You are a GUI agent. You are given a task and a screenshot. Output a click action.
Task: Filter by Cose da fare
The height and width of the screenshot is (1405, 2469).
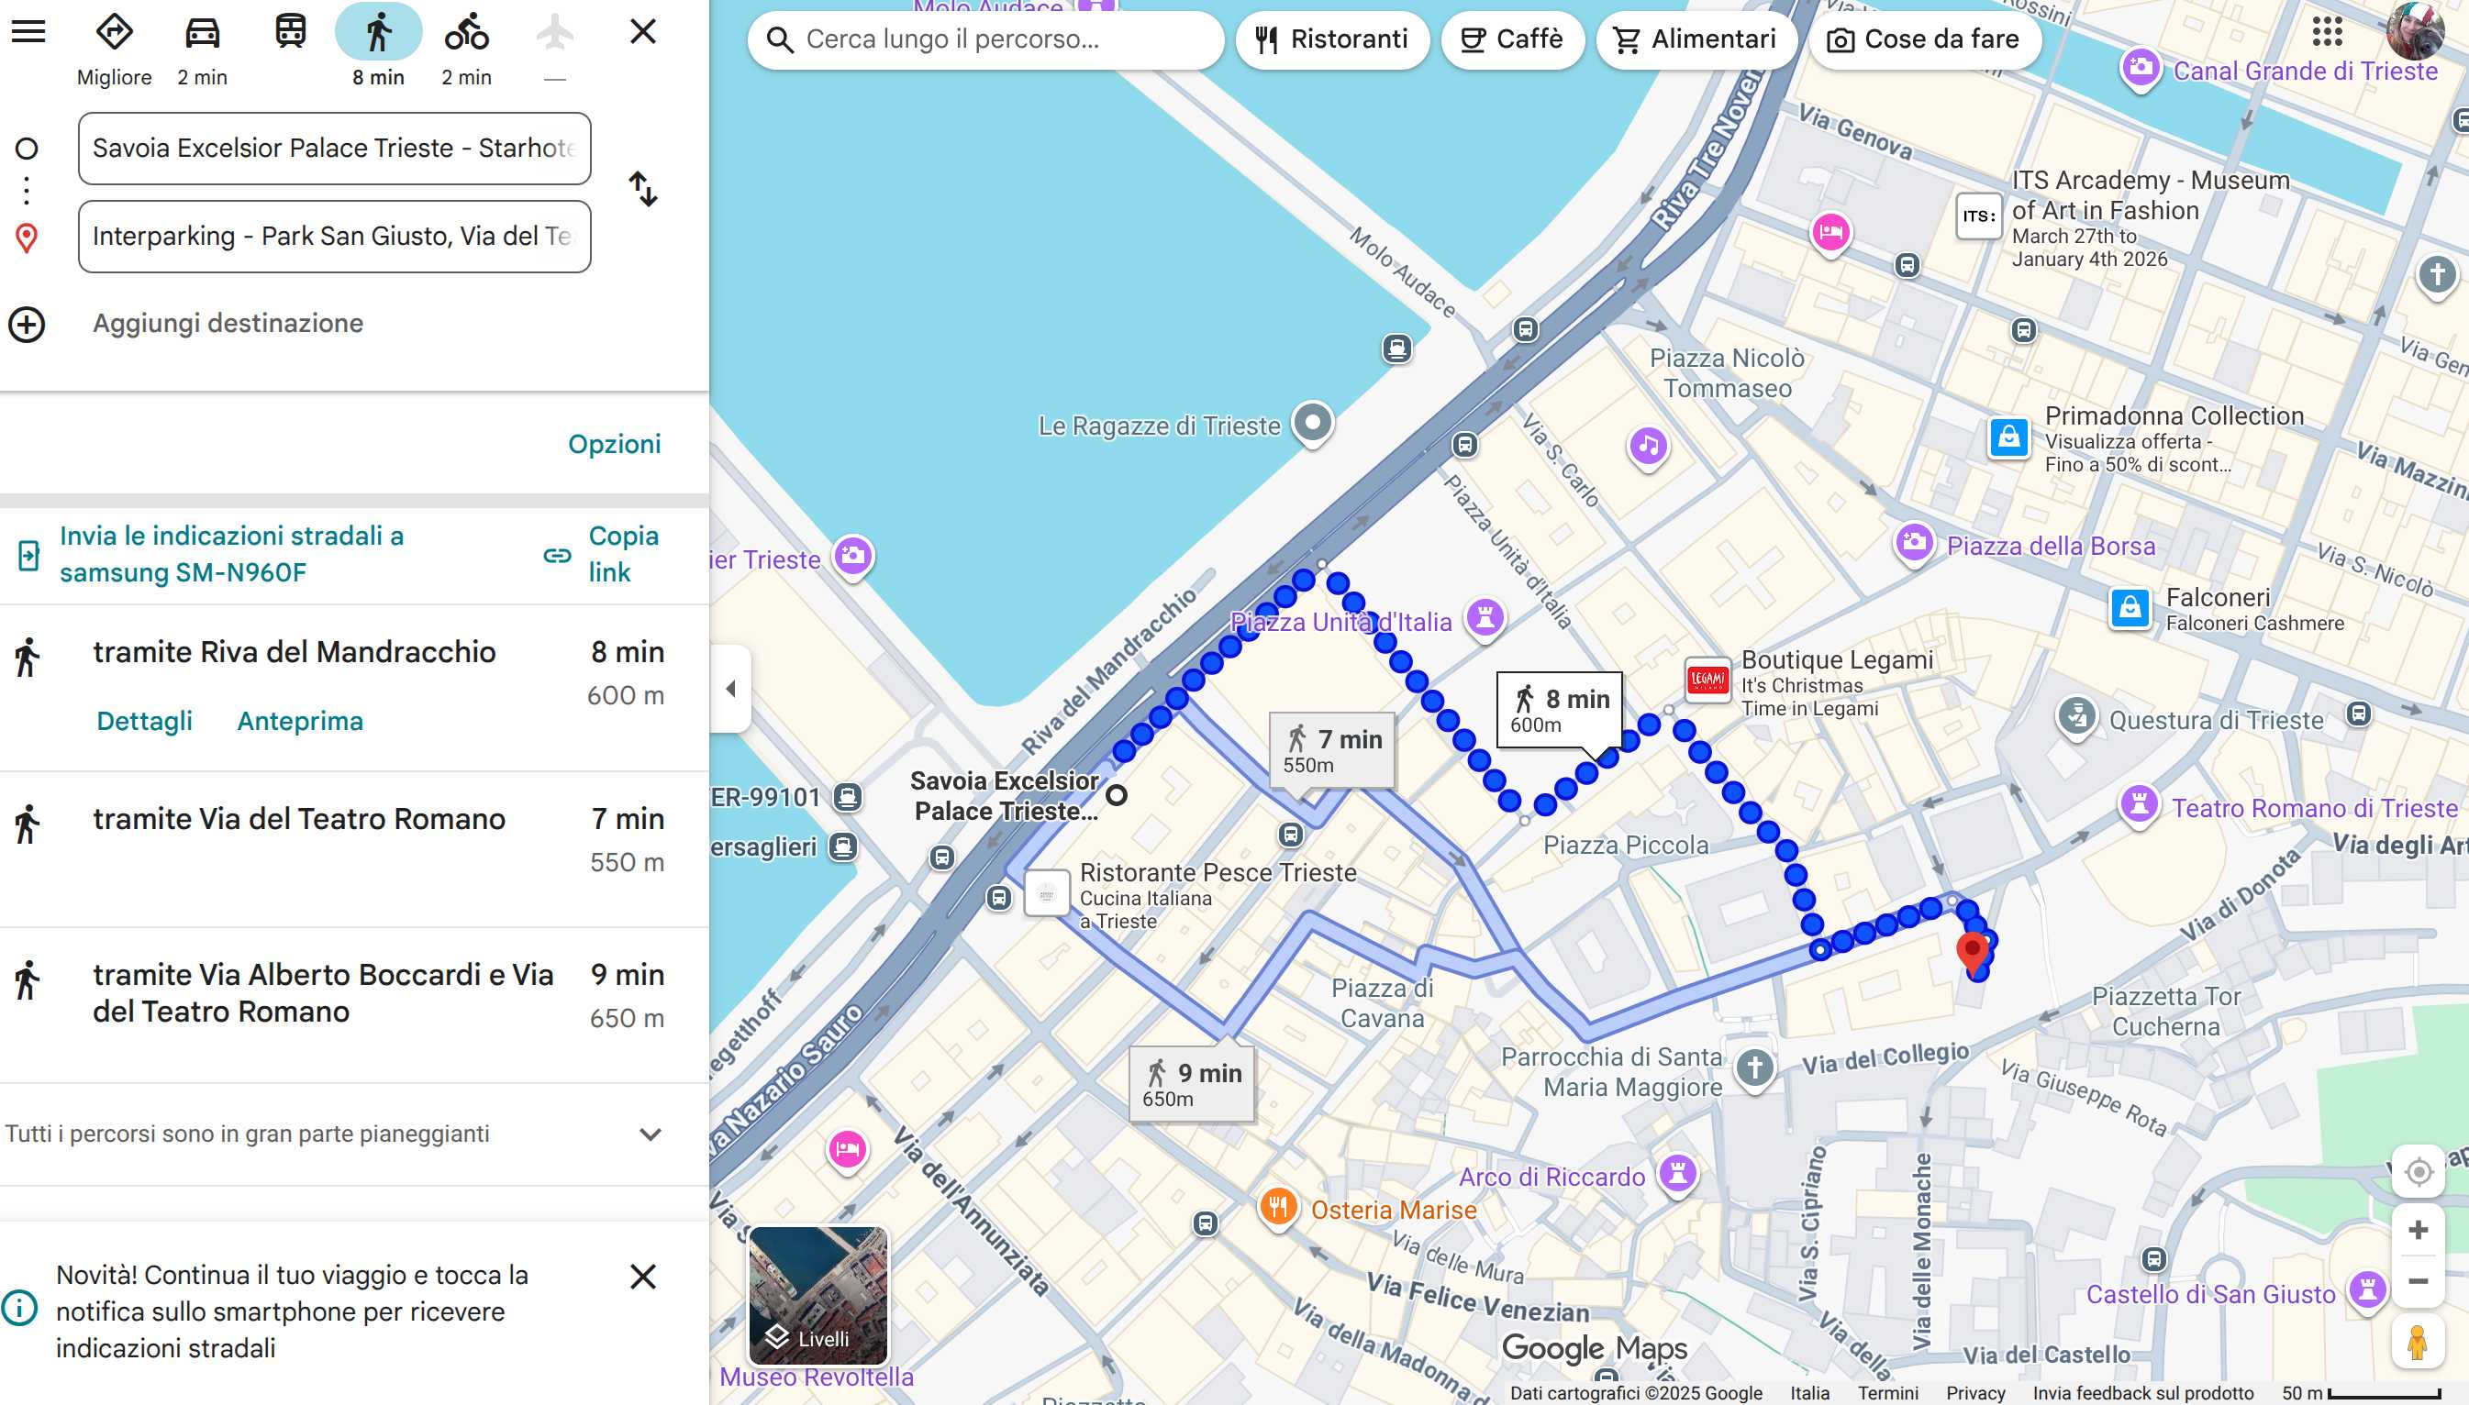click(x=1925, y=39)
